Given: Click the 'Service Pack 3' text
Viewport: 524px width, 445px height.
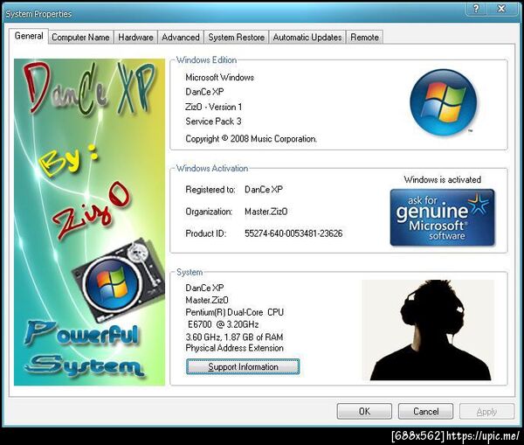Looking at the screenshot, I should coord(213,122).
